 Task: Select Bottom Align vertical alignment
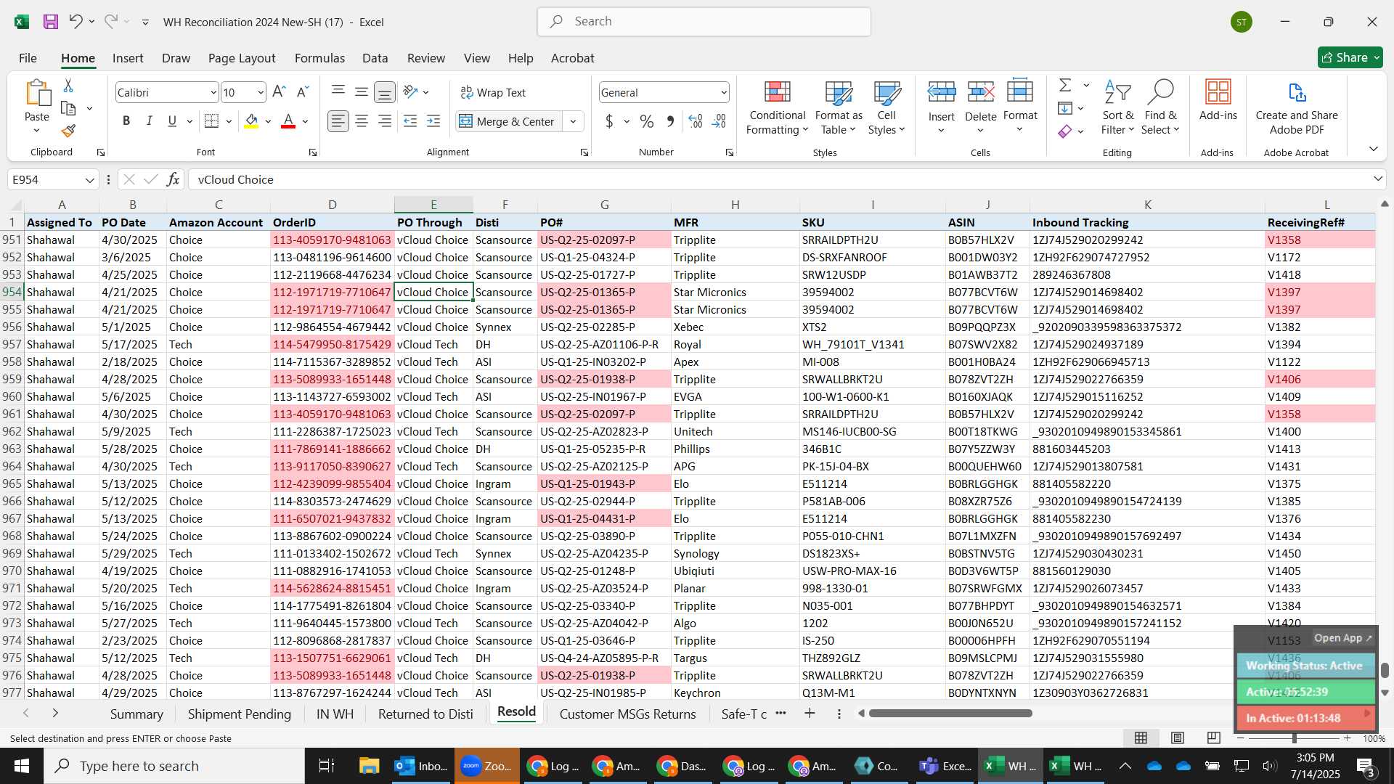click(385, 92)
